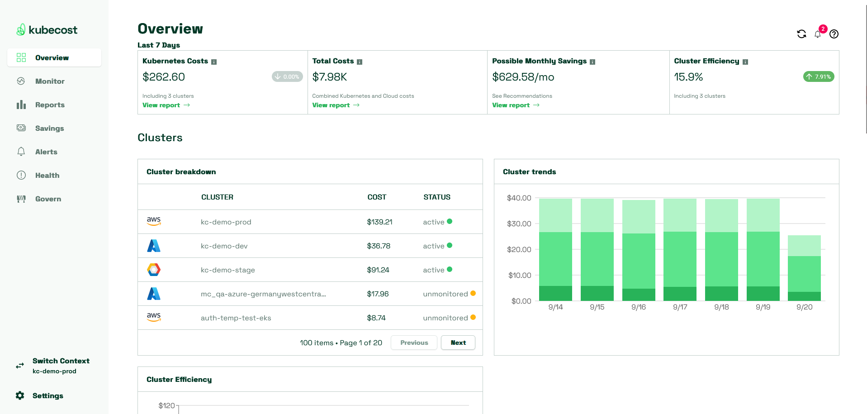Select the mc_qa-azure-germanywestcentra... cluster
The width and height of the screenshot is (867, 414).
263,294
